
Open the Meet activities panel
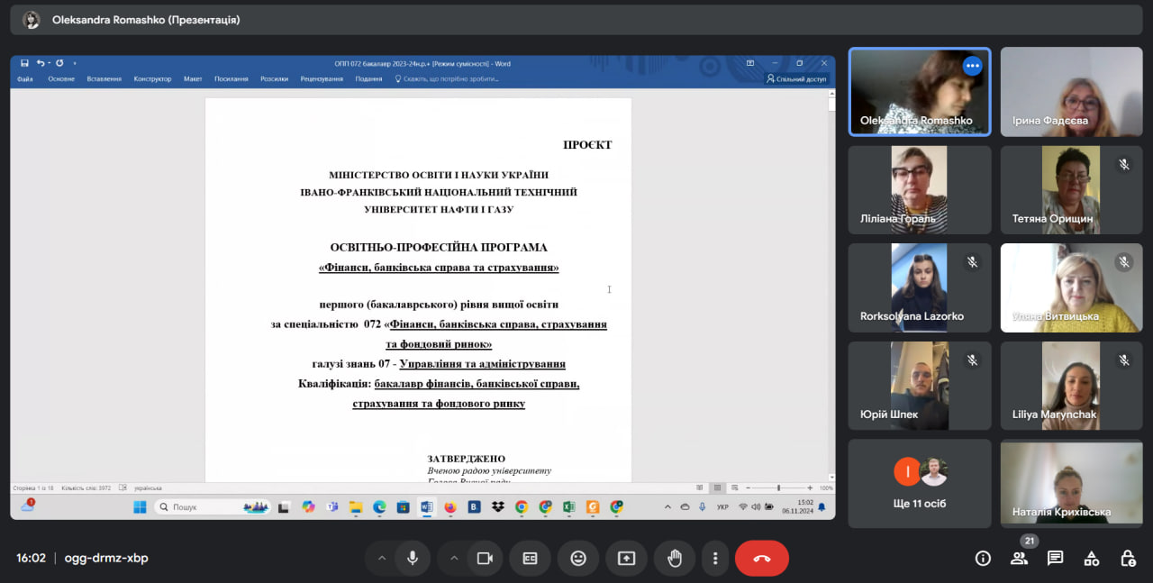pos(1091,559)
